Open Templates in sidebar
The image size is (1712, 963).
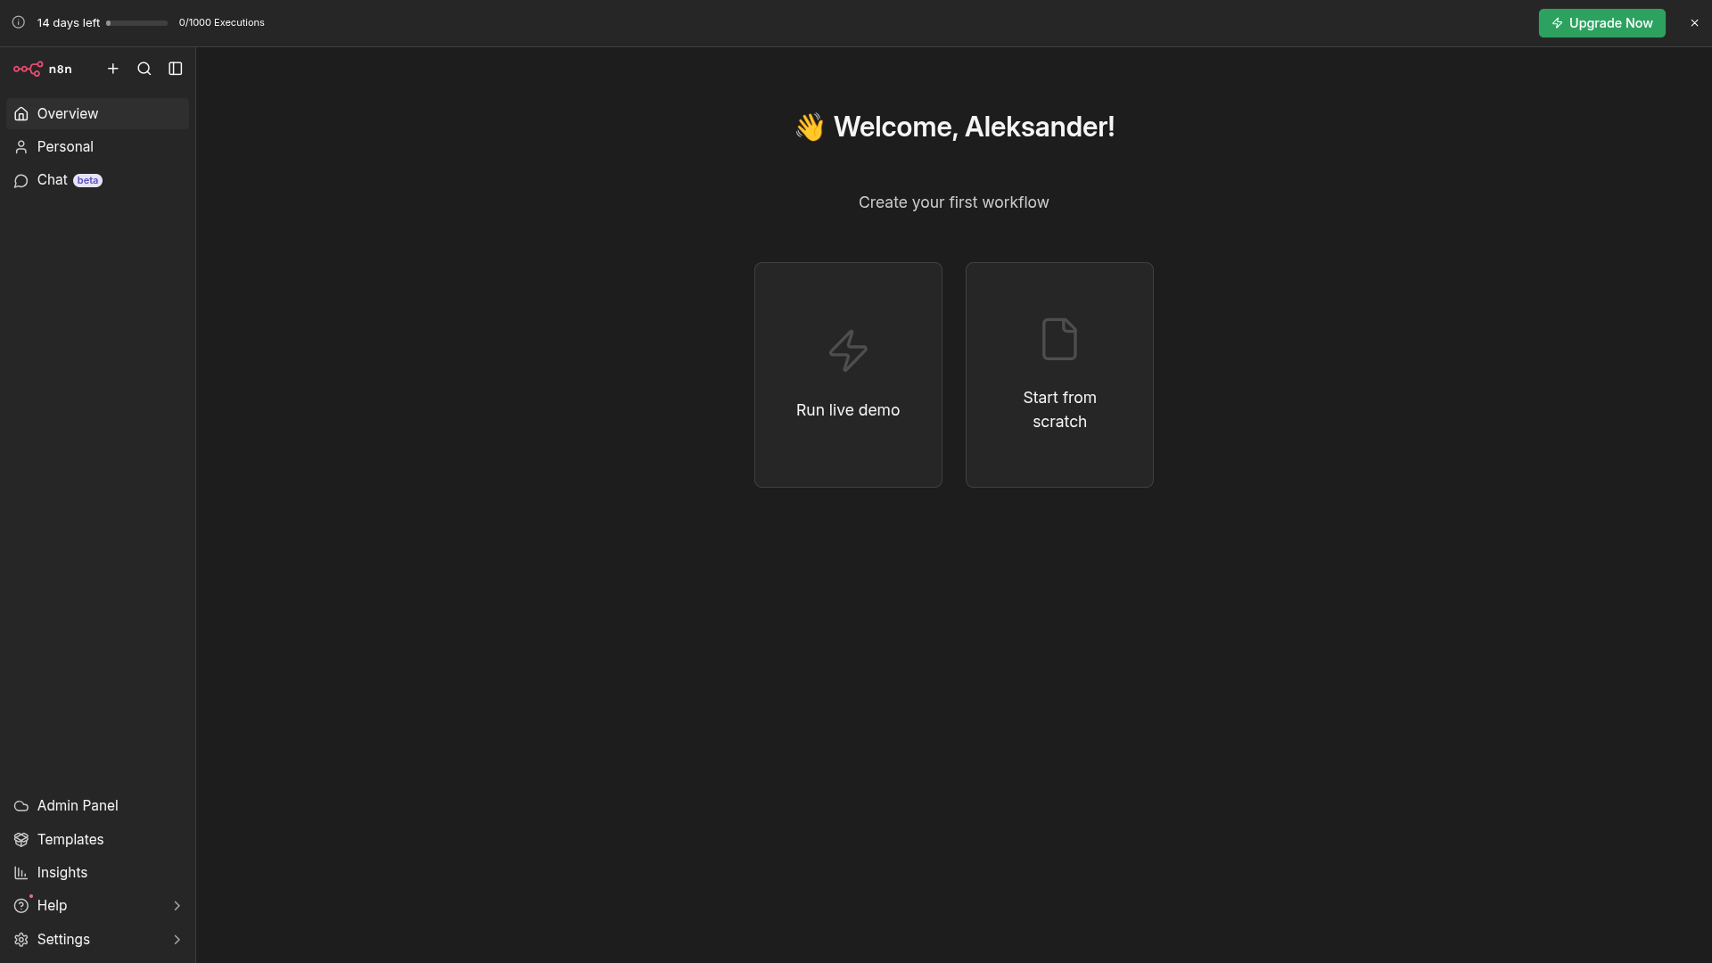click(x=70, y=840)
